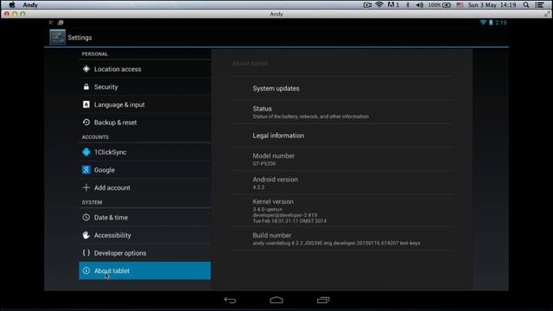Open Backup & reset settings
The height and width of the screenshot is (311, 553).
(x=144, y=123)
